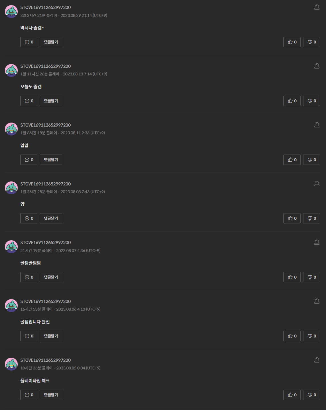The height and width of the screenshot is (410, 326).
Task: Give thumbs down to the '얍' review
Action: pyautogui.click(x=311, y=218)
